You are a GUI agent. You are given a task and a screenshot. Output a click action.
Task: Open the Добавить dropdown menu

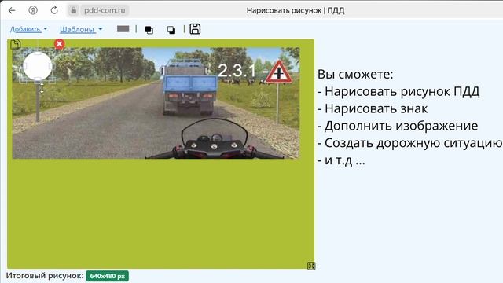coord(28,29)
